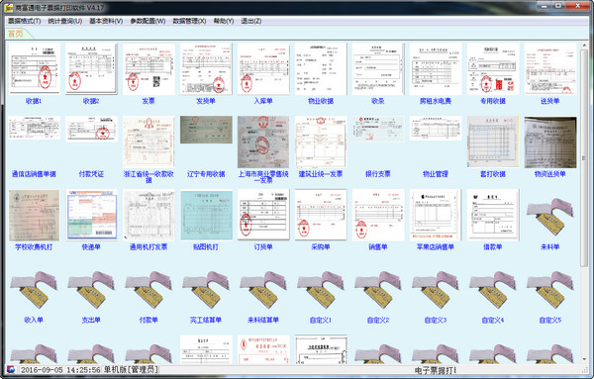Select the 快递单 courier form icon
Image resolution: width=594 pixels, height=379 pixels.
pyautogui.click(x=91, y=215)
